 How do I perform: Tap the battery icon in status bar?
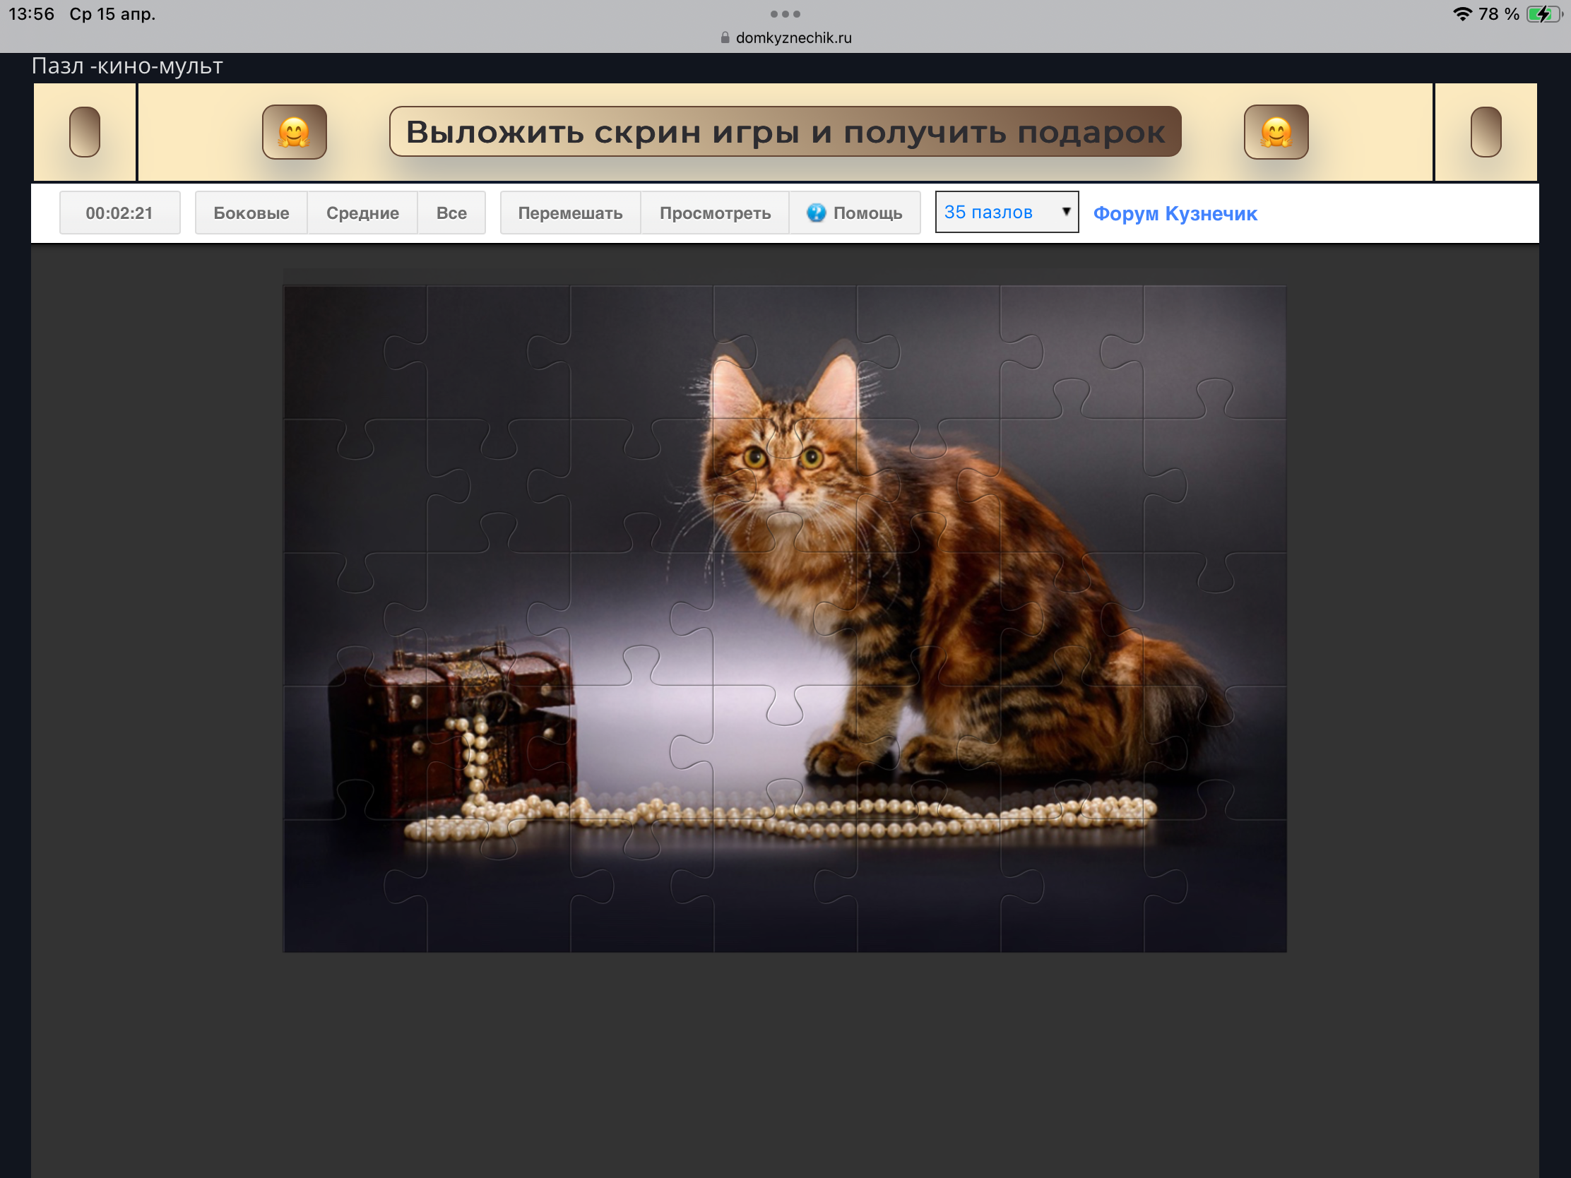(1543, 14)
